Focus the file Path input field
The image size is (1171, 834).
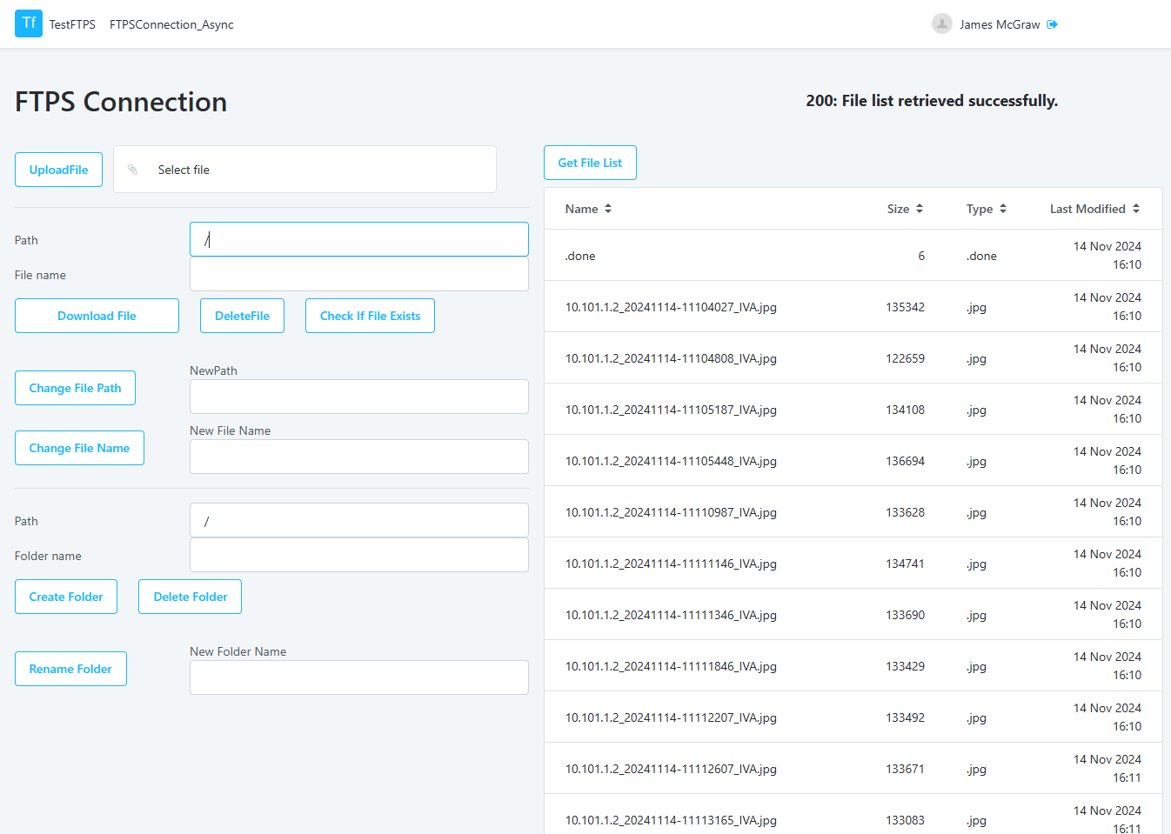359,239
